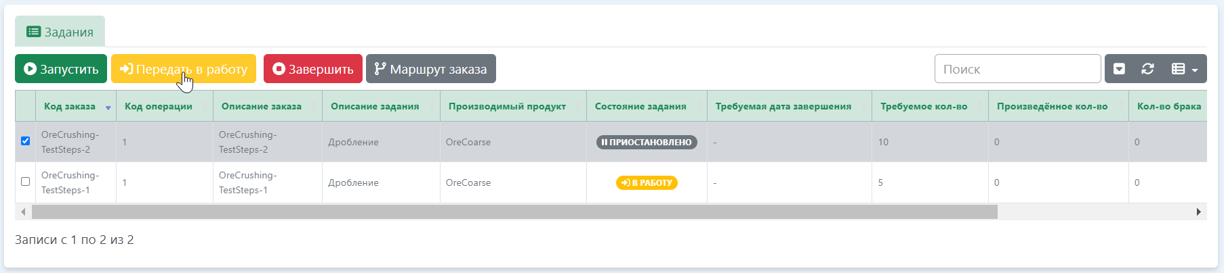The height and width of the screenshot is (273, 1224).
Task: Check the OreCrushing-TestSteps-1 row checkbox
Action: (26, 182)
